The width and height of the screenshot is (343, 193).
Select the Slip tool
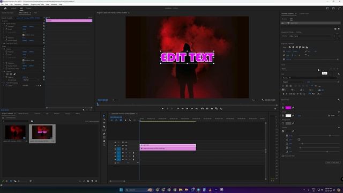(x=104, y=130)
